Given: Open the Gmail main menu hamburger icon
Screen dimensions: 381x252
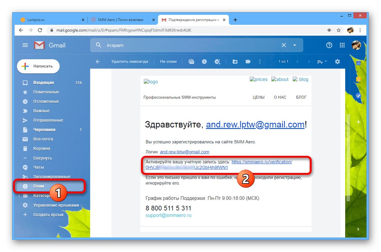Looking at the screenshot, I should click(25, 45).
